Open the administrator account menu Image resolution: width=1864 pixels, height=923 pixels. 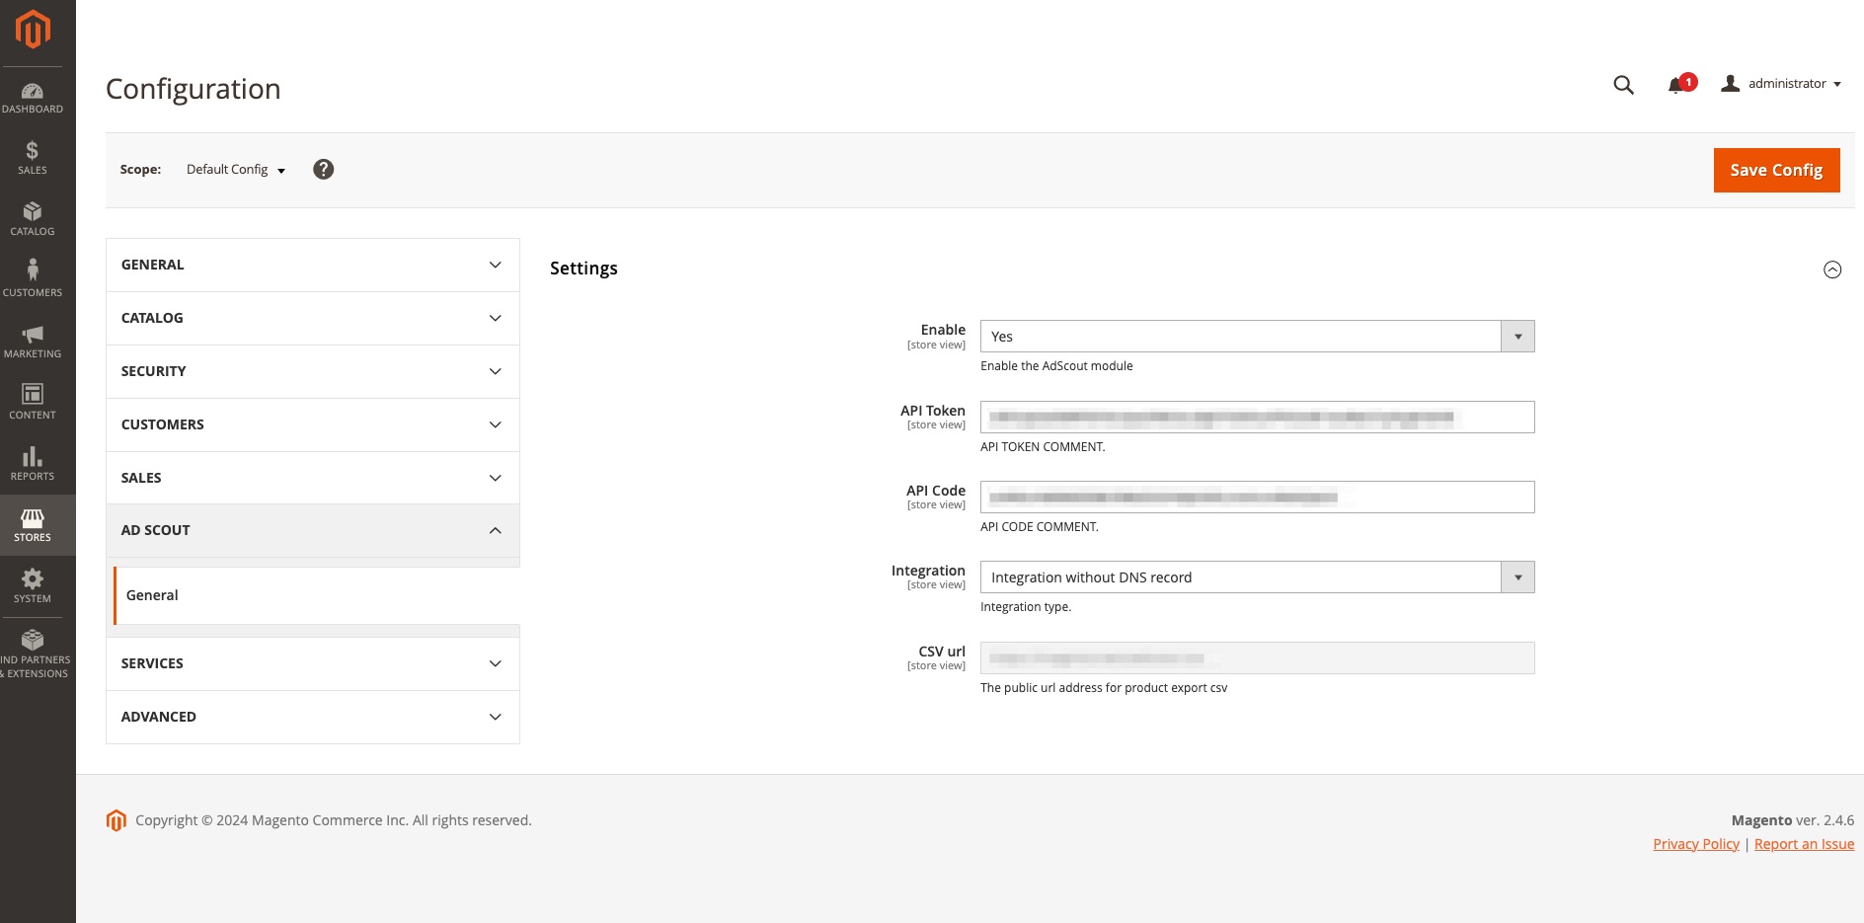(1781, 84)
